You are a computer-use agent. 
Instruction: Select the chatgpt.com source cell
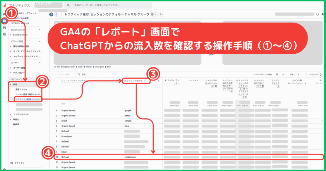(130, 157)
